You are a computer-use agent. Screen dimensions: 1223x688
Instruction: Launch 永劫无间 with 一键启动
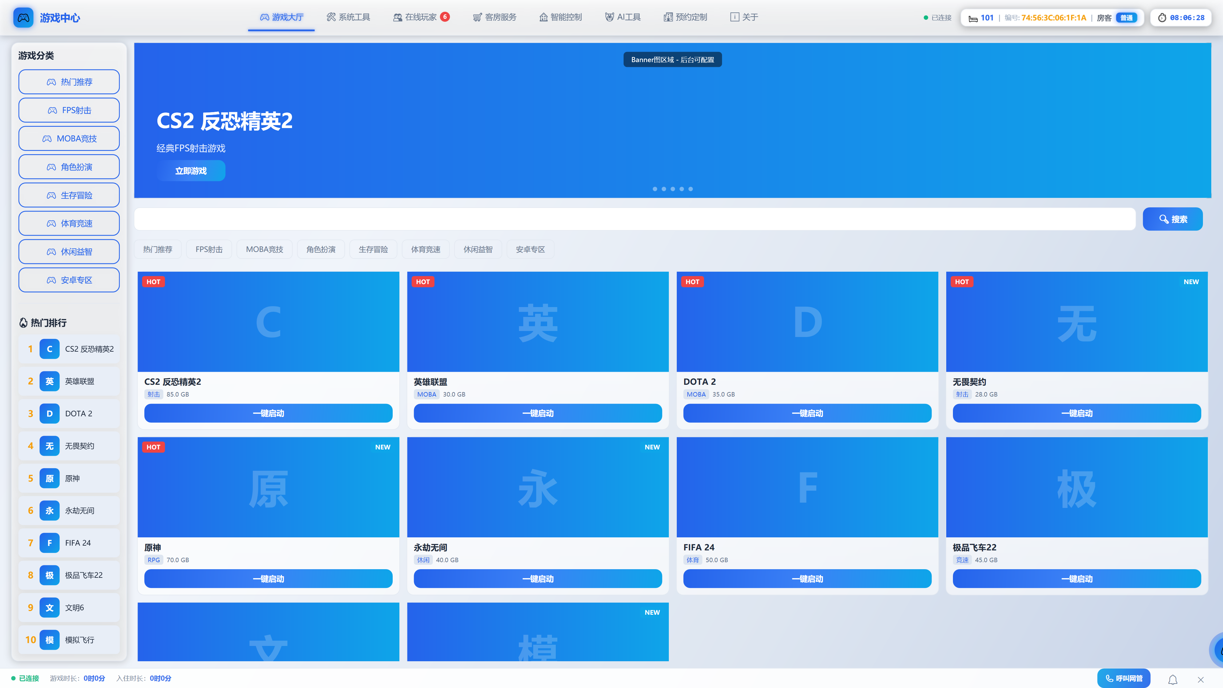pos(538,579)
